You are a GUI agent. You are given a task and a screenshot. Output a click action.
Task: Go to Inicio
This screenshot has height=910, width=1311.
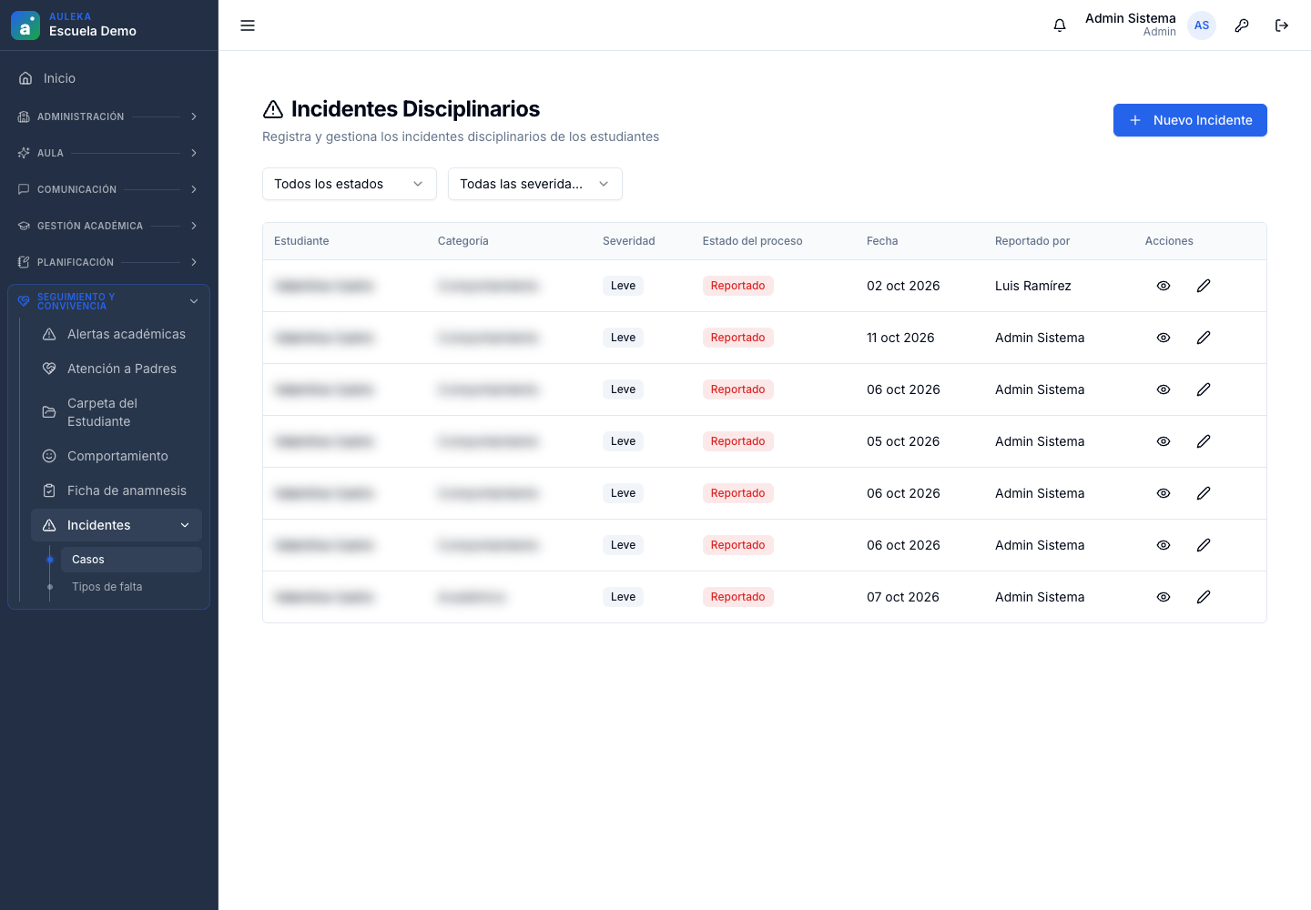tap(108, 78)
